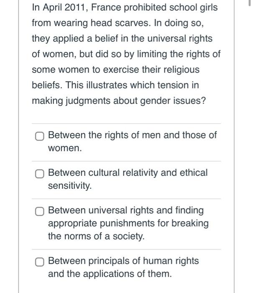Check the "rights of men and those of women" checkbox

click(40, 136)
